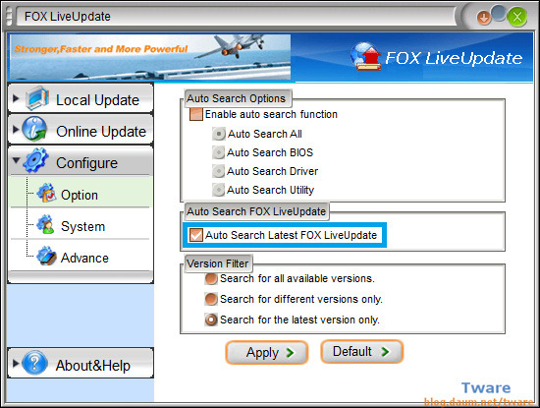The height and width of the screenshot is (408, 540).
Task: Click the title bar grip handle
Action: (9, 16)
